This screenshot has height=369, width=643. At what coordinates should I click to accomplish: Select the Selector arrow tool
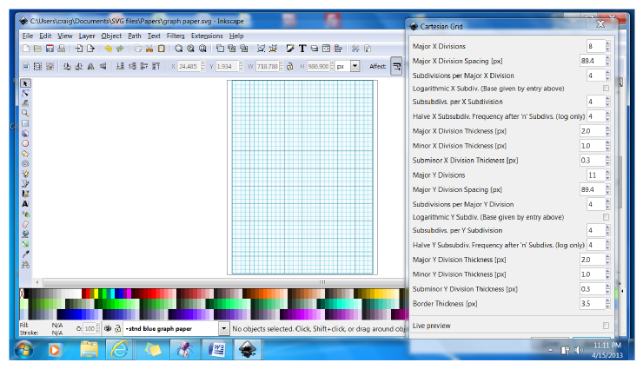point(25,83)
